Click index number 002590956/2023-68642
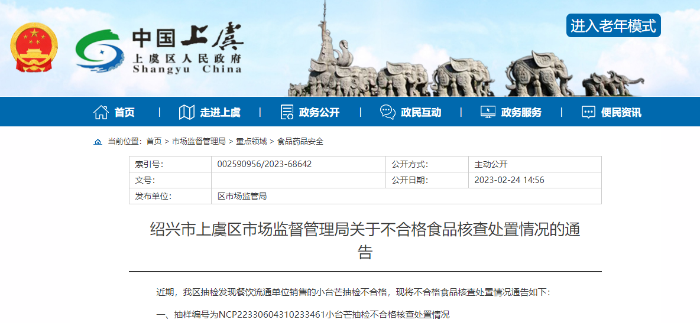The height and width of the screenshot is (323, 700). [x=264, y=164]
